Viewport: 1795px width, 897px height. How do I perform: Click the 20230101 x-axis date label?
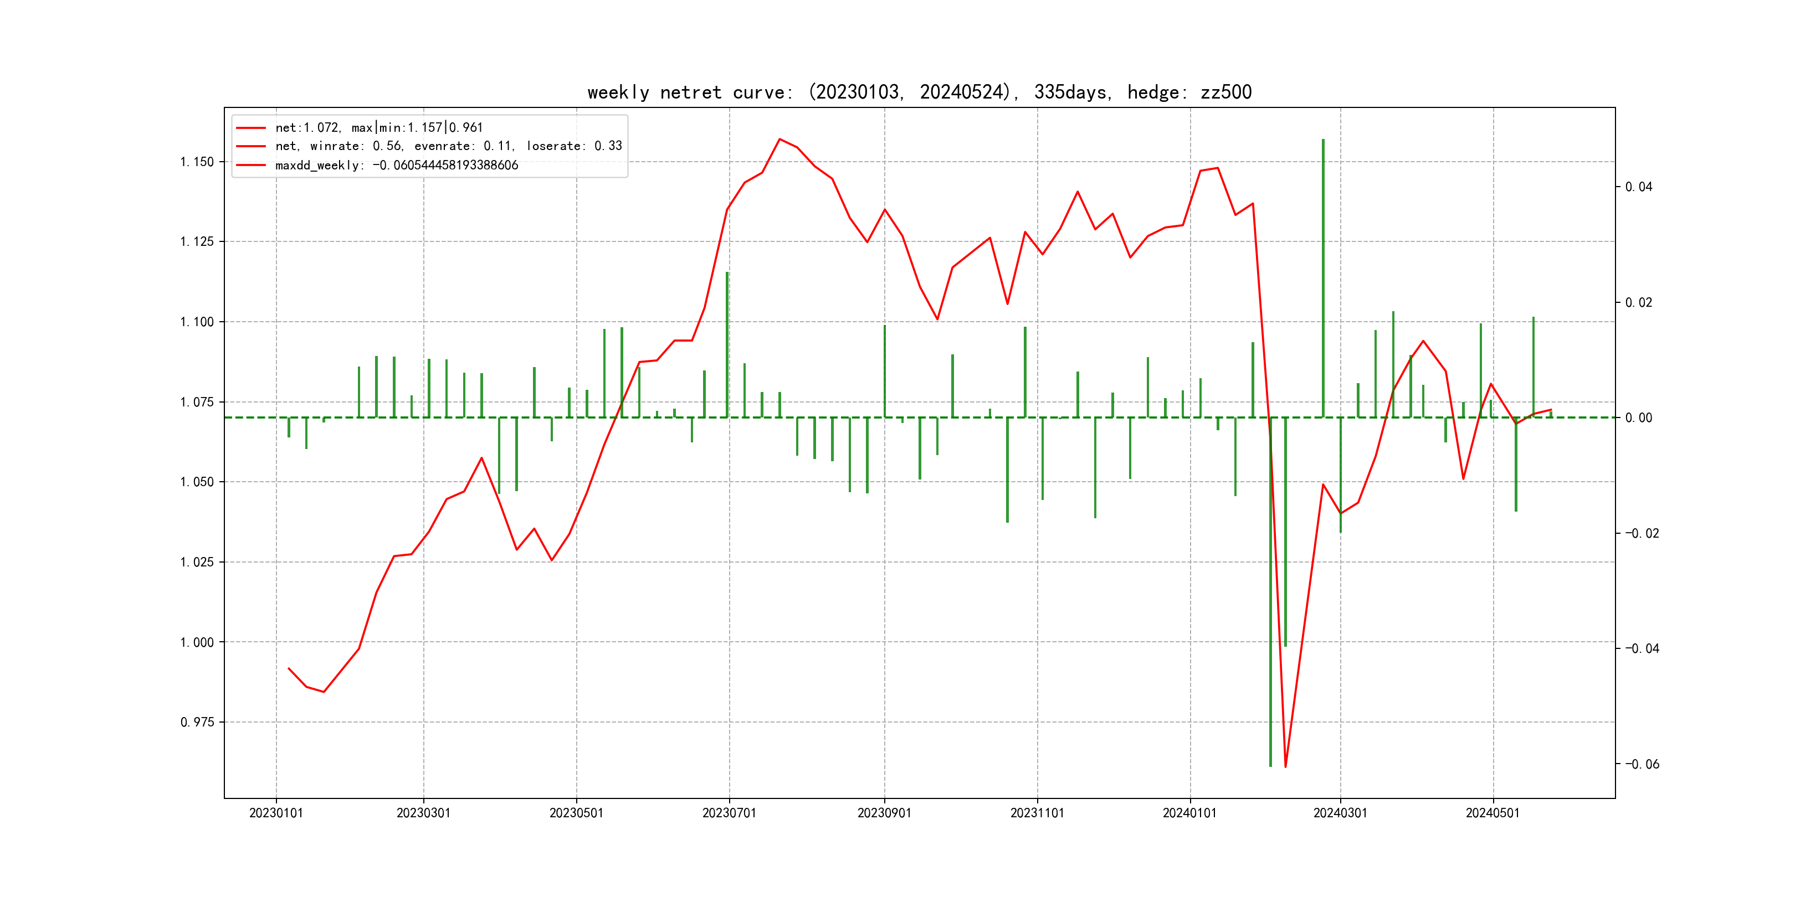coord(276,813)
